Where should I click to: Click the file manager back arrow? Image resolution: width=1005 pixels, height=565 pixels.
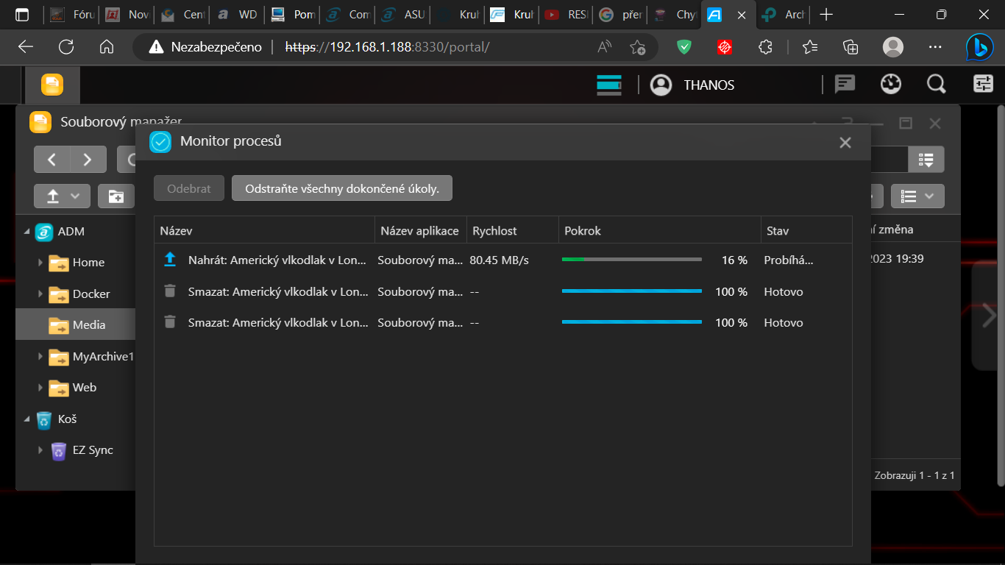pyautogui.click(x=52, y=160)
